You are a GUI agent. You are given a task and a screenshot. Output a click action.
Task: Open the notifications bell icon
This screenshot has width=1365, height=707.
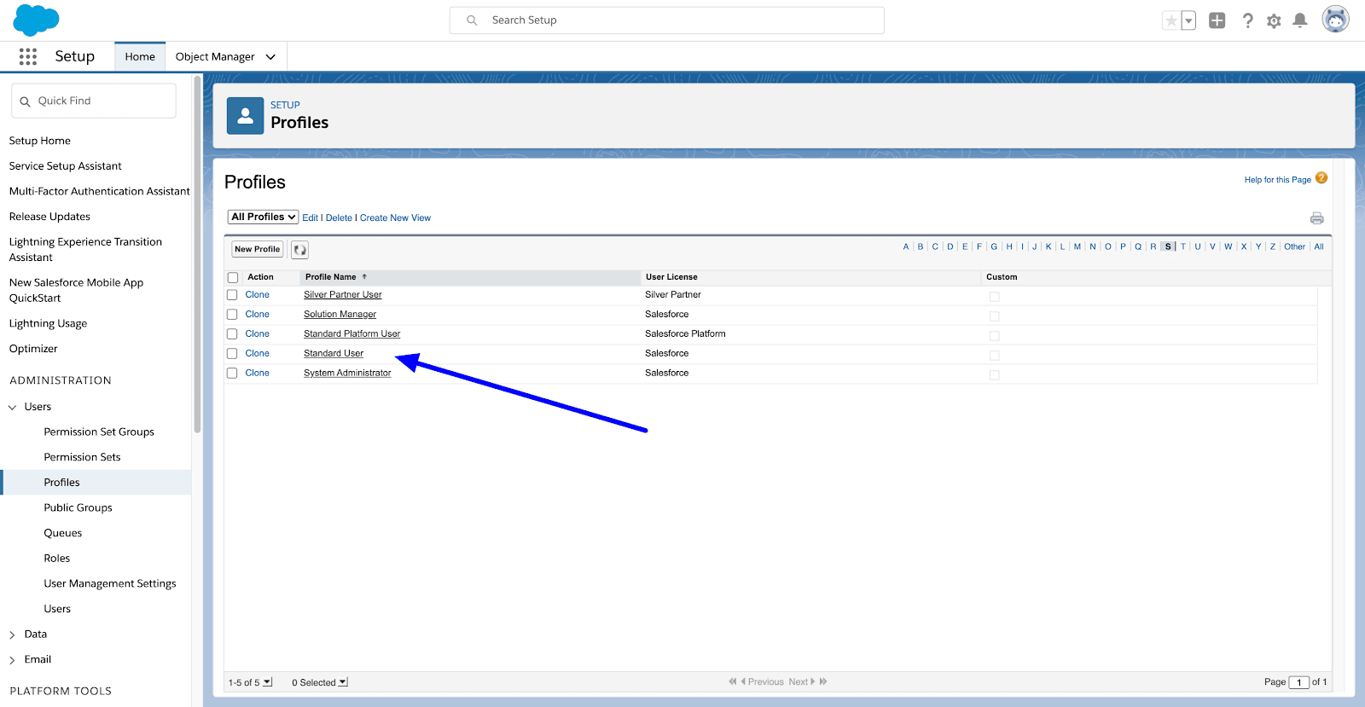(1300, 20)
